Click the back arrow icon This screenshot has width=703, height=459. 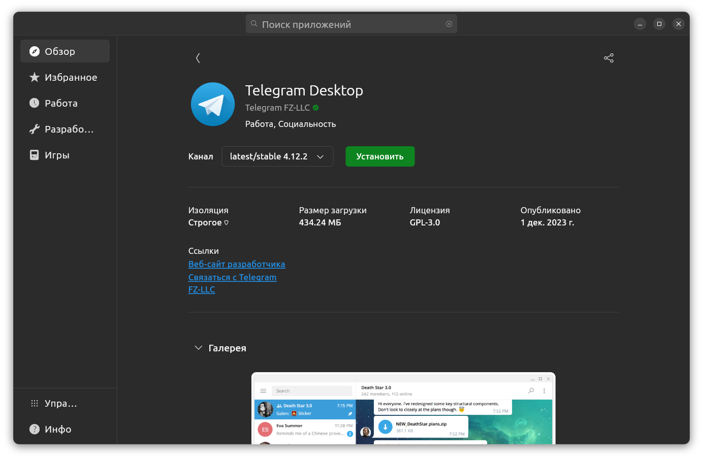(x=198, y=58)
